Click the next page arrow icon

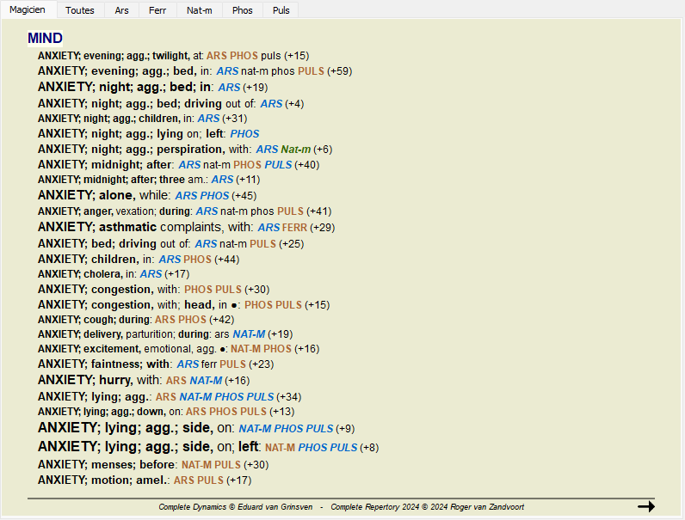point(645,506)
